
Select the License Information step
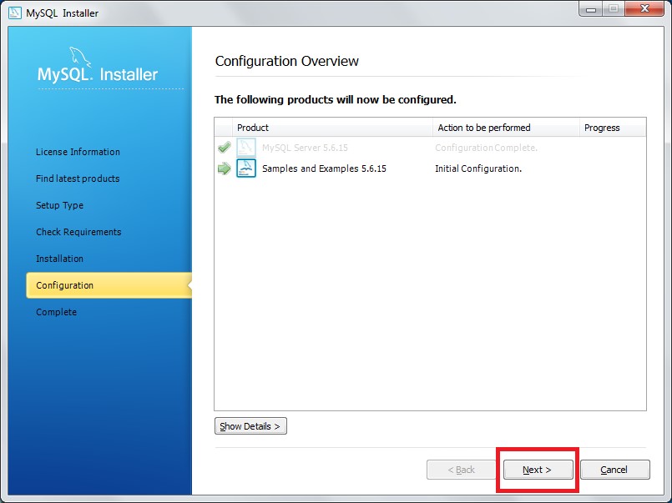tap(78, 152)
